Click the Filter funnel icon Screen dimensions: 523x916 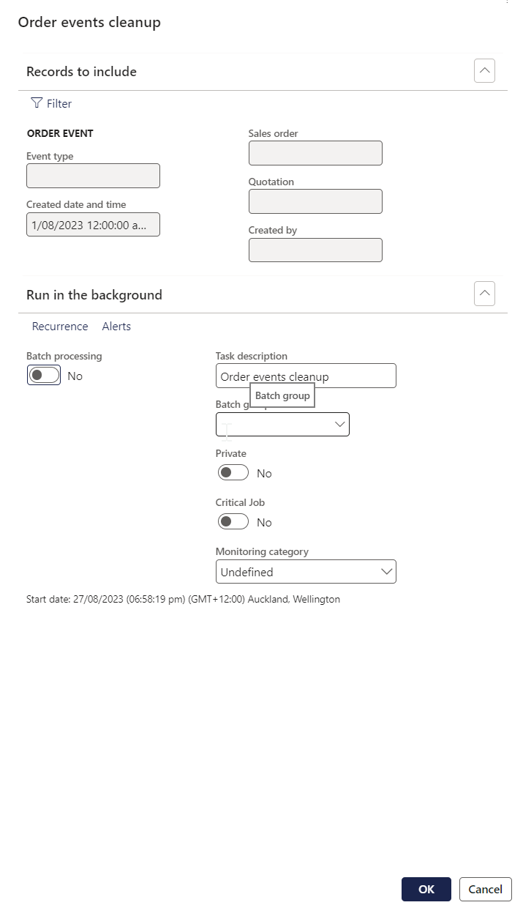coord(37,103)
